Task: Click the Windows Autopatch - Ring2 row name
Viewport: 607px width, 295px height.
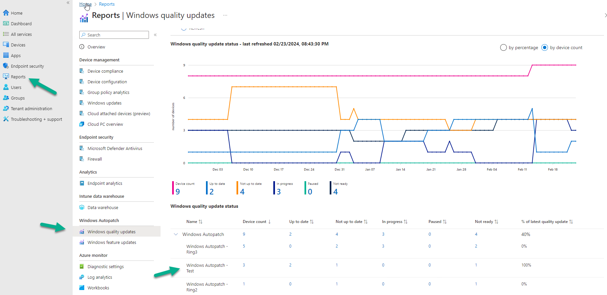Action: [x=207, y=287]
